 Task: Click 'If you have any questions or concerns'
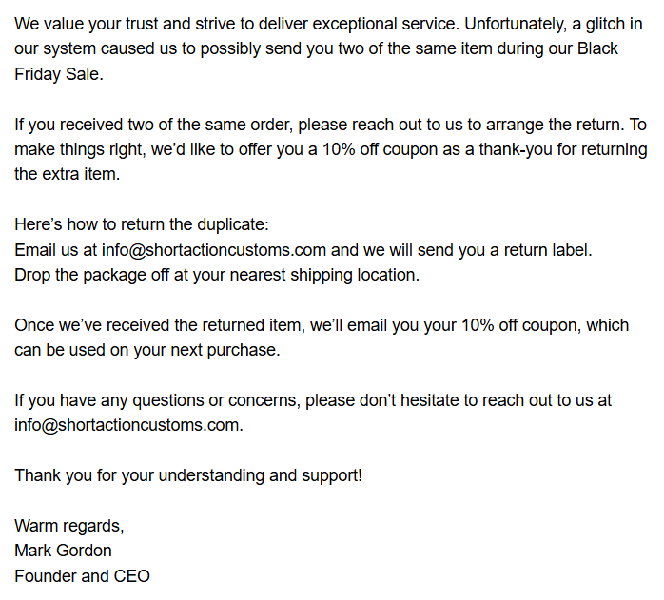pos(157,400)
